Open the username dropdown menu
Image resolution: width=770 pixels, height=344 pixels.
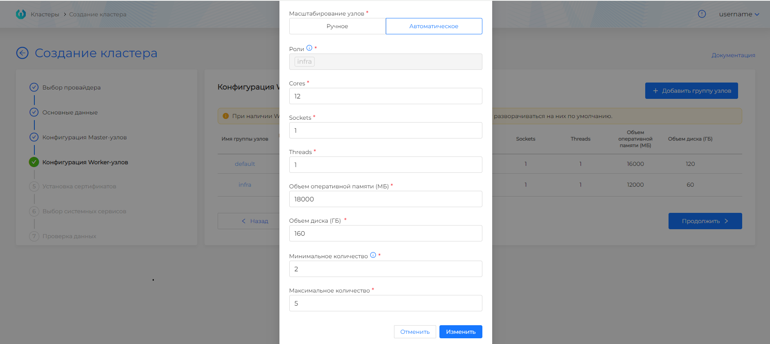pos(739,14)
